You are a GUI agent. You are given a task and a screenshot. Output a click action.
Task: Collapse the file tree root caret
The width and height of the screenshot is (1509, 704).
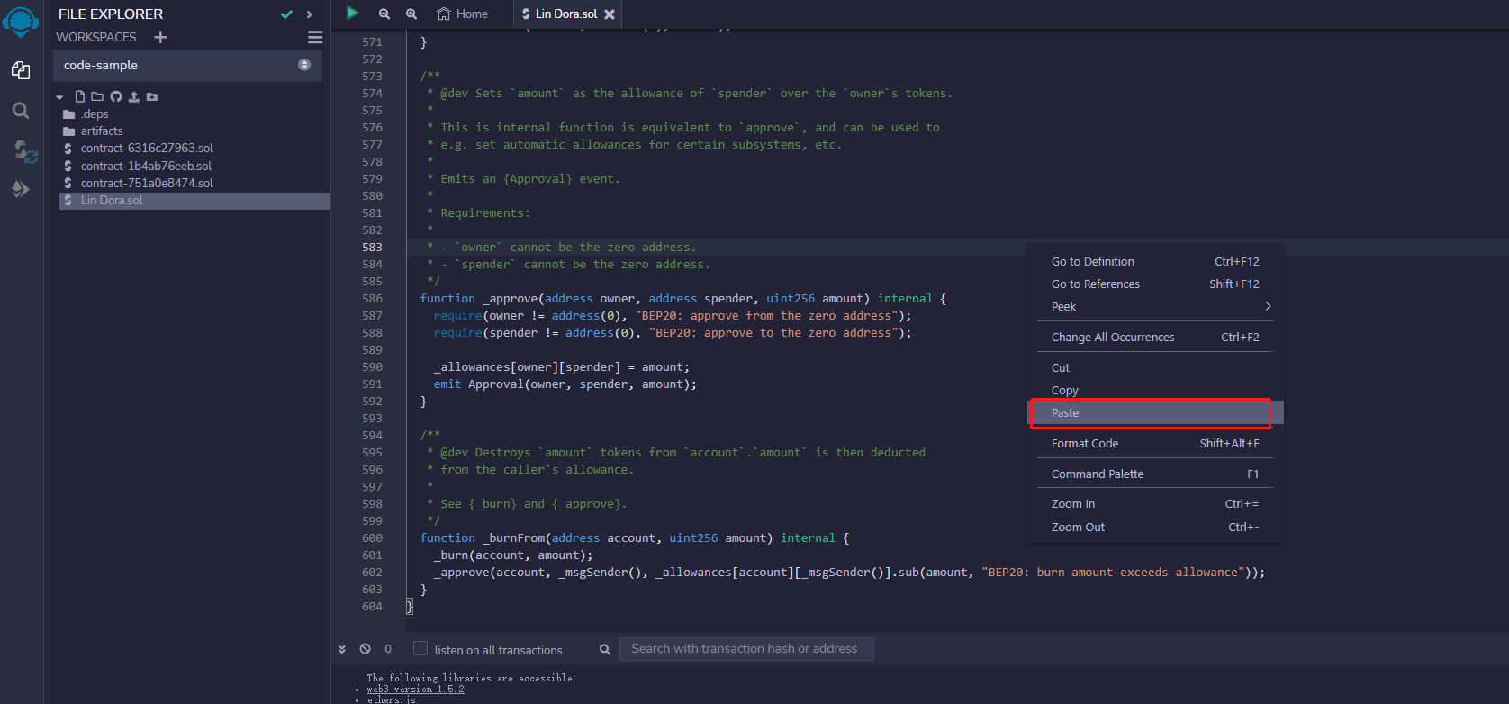click(59, 97)
